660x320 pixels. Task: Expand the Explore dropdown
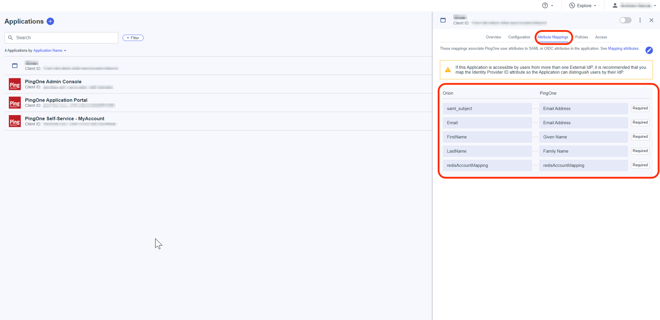click(x=583, y=5)
